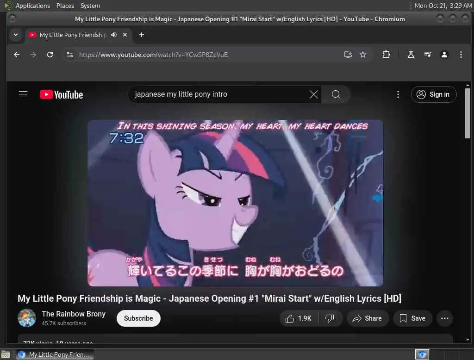Click the install app icon in address bar
474x360 pixels.
point(348,55)
